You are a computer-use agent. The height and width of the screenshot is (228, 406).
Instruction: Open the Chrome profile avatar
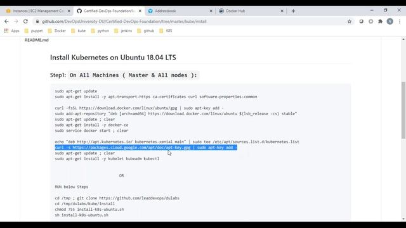pyautogui.click(x=390, y=22)
